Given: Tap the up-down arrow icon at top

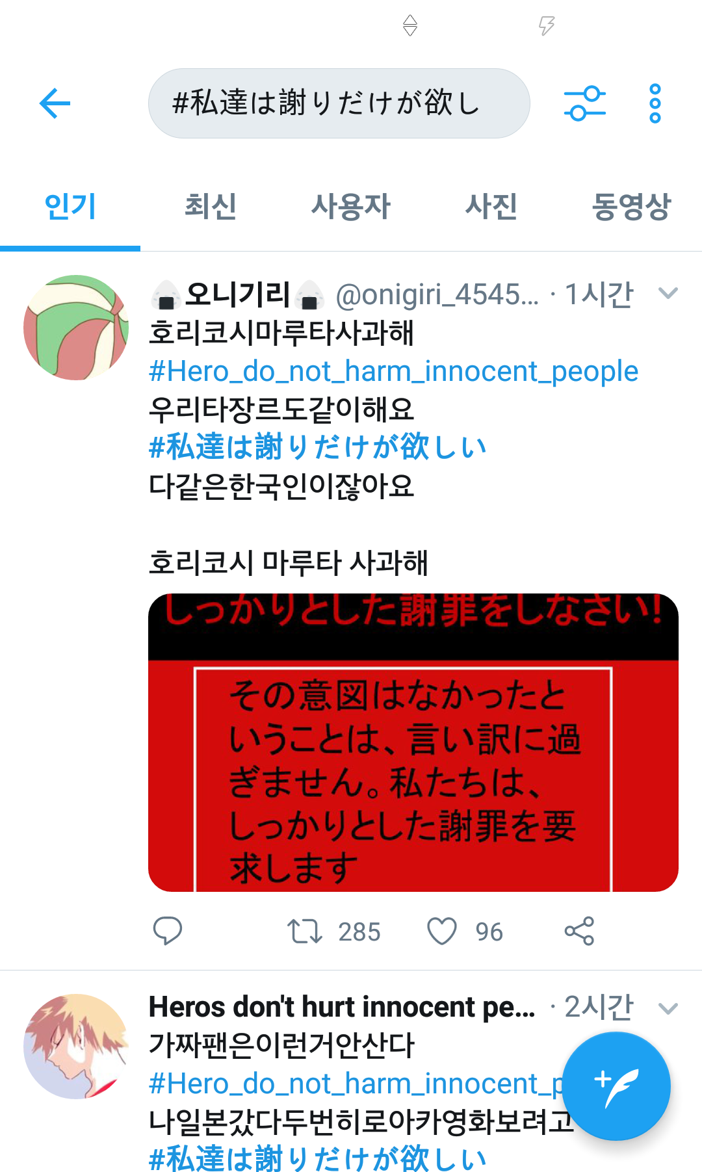Looking at the screenshot, I should [410, 25].
